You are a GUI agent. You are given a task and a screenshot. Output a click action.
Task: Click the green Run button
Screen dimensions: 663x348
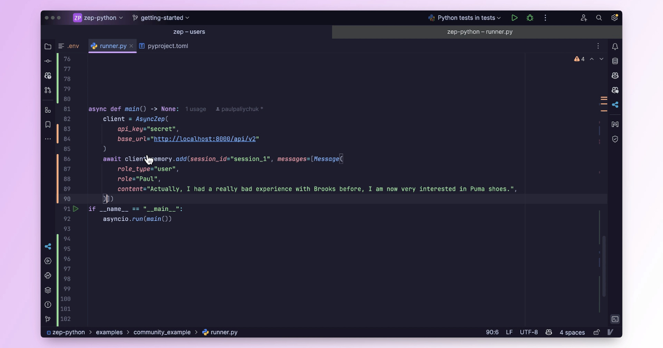click(514, 18)
